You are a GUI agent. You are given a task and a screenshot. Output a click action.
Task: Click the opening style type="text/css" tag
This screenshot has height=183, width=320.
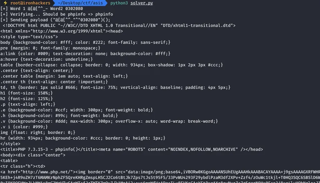29,37
